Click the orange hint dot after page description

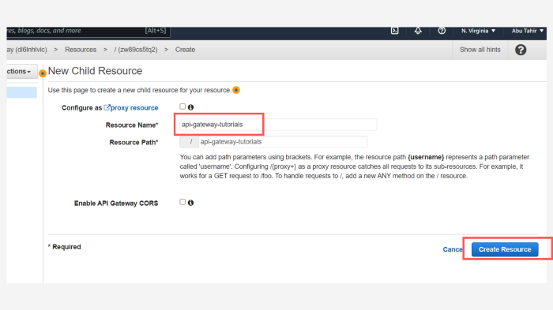pos(236,90)
